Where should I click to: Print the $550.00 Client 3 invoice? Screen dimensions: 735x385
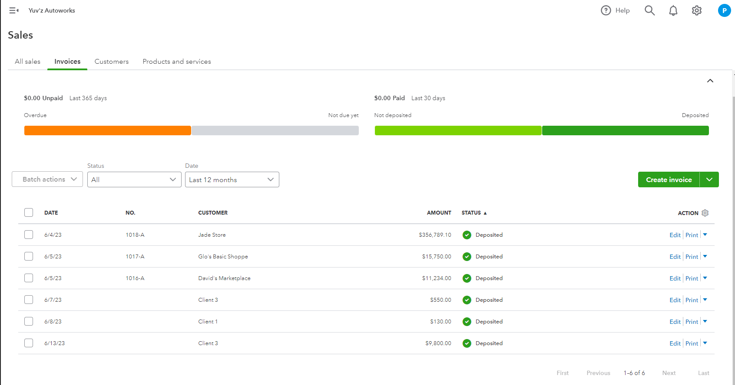pos(692,300)
